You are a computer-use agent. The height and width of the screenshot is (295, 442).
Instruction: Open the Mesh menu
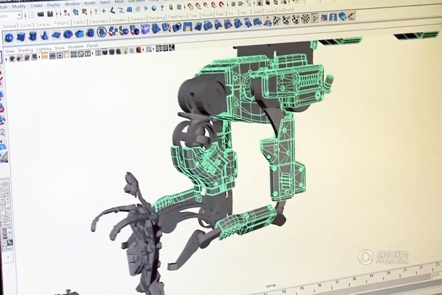pyautogui.click(x=119, y=2)
